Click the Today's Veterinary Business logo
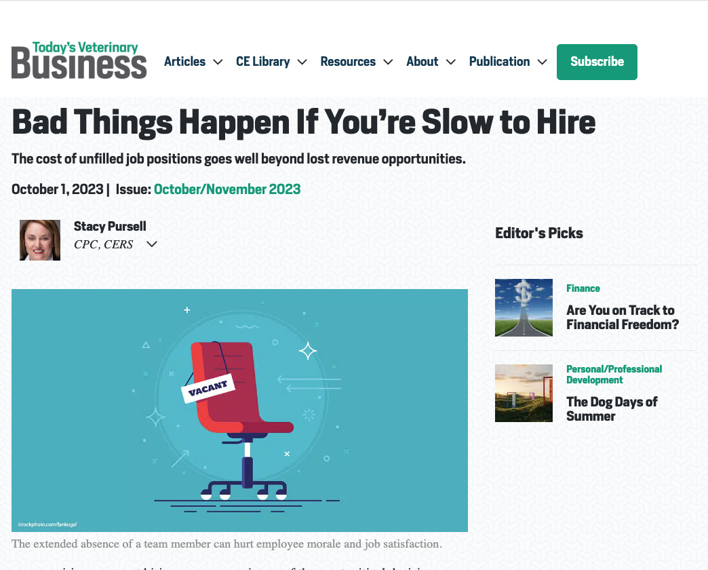The width and height of the screenshot is (708, 570). [79, 60]
